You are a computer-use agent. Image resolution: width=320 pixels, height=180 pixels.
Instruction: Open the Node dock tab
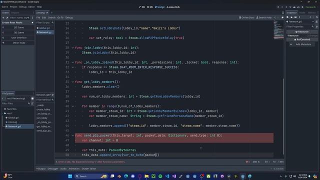pos(302,12)
